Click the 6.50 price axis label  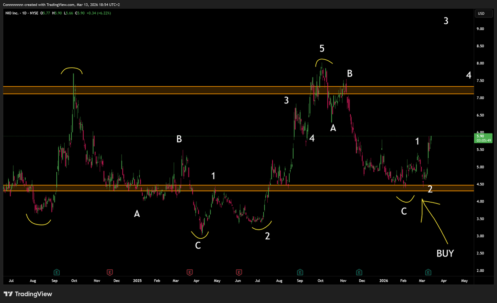[x=480, y=115]
